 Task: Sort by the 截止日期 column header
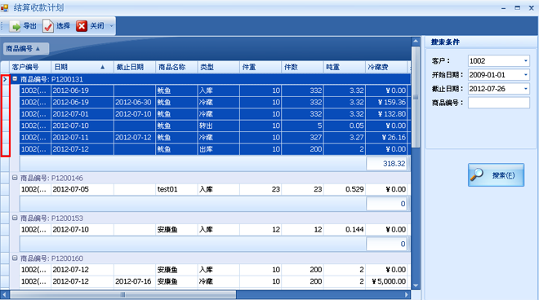click(135, 67)
